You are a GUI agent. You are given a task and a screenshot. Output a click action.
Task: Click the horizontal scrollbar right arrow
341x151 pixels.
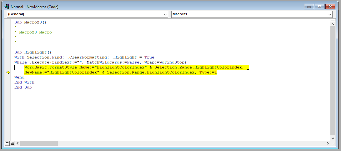[328, 143]
